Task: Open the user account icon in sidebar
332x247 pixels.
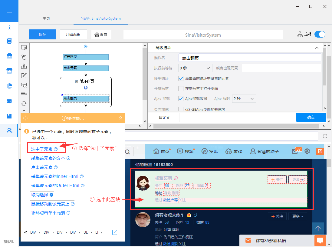Action: (x=9, y=131)
